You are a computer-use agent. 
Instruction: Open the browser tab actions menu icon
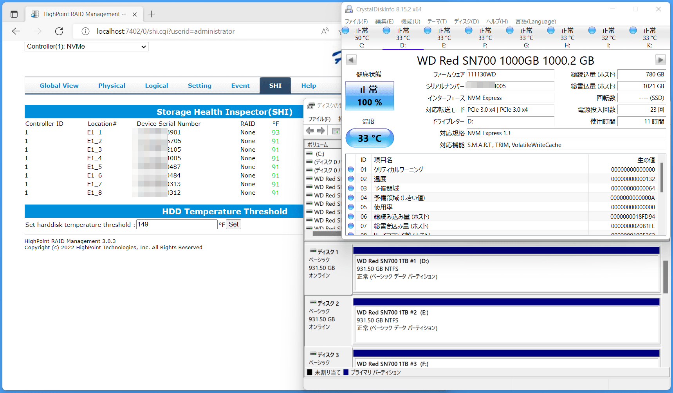pos(14,14)
